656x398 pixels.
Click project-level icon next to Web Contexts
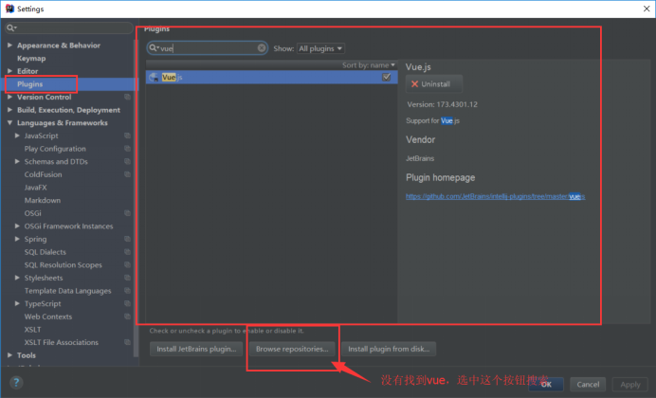point(128,317)
